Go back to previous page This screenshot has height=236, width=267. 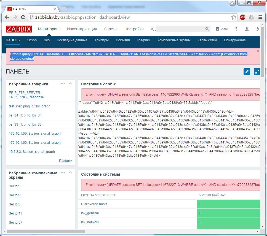coord(7,17)
